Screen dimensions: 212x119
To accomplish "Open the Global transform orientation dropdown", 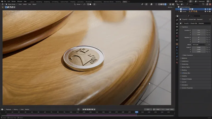I will coord(78,4).
